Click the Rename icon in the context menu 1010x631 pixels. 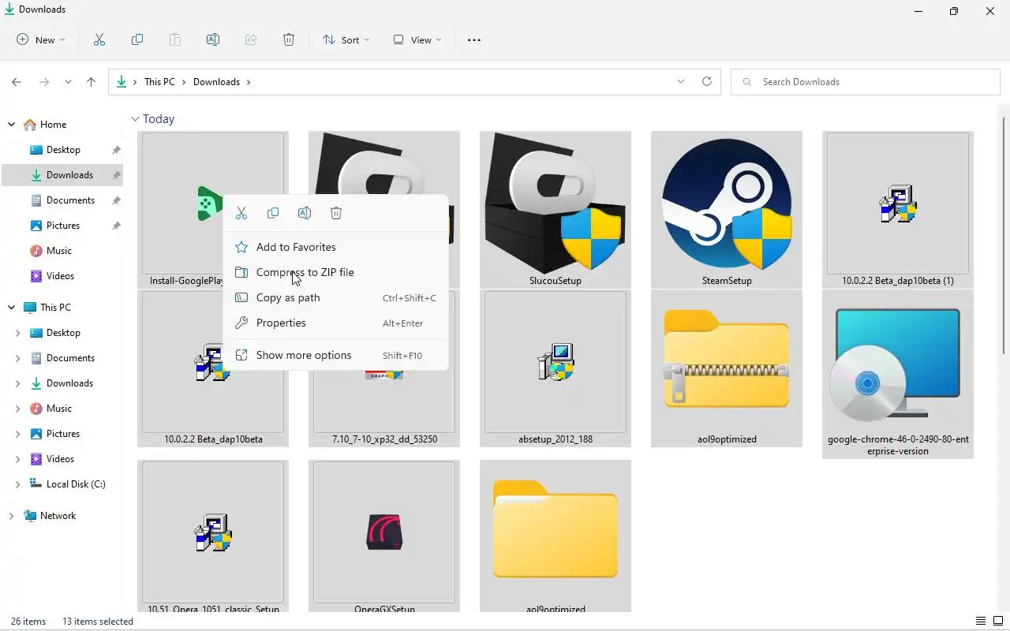click(305, 213)
